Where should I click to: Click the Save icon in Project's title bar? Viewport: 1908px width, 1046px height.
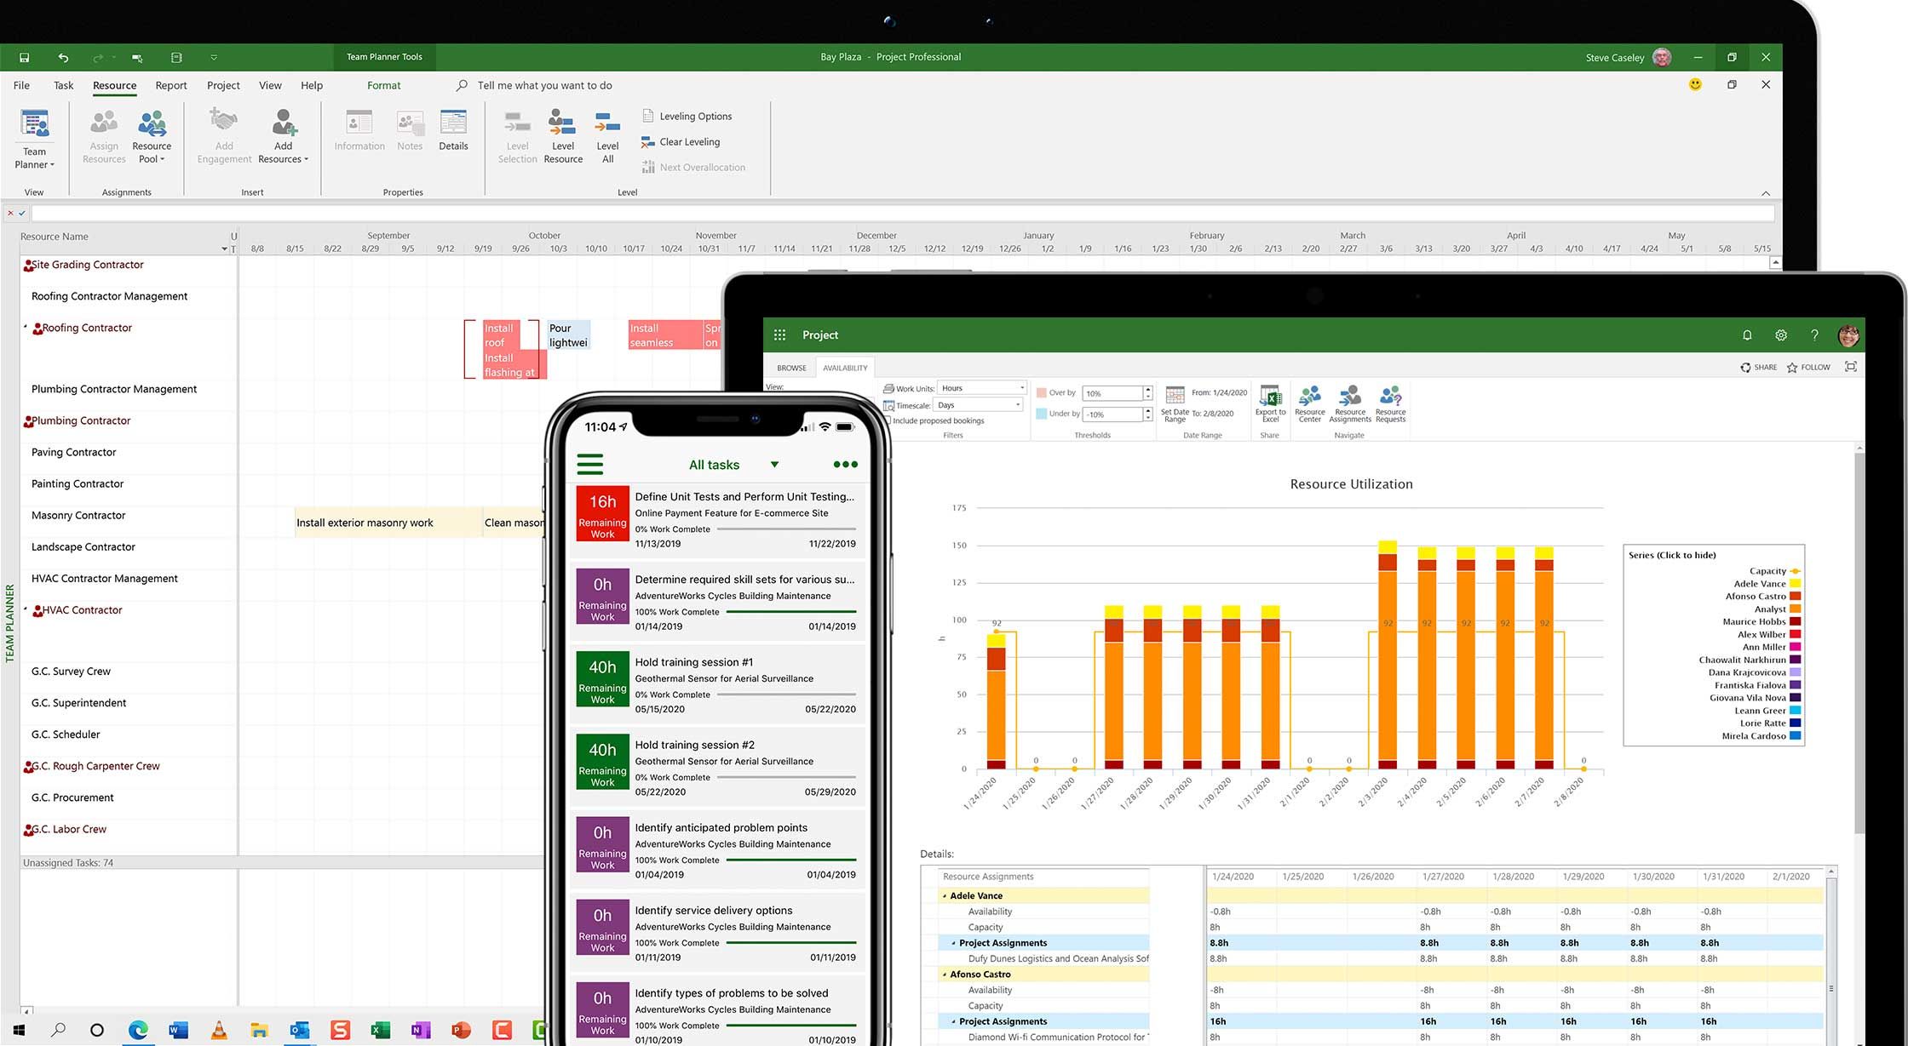24,58
